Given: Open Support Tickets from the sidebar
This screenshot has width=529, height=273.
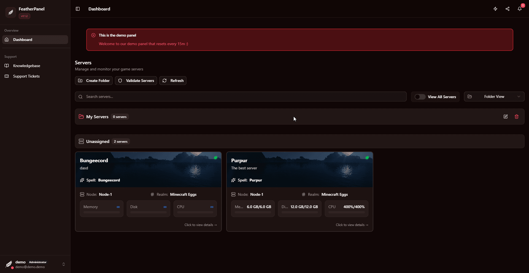Looking at the screenshot, I should (x=26, y=76).
